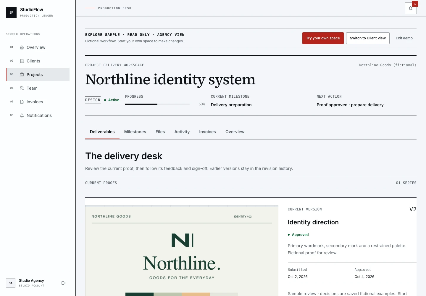Click the red notification count badge
The image size is (426, 296).
[x=415, y=4]
